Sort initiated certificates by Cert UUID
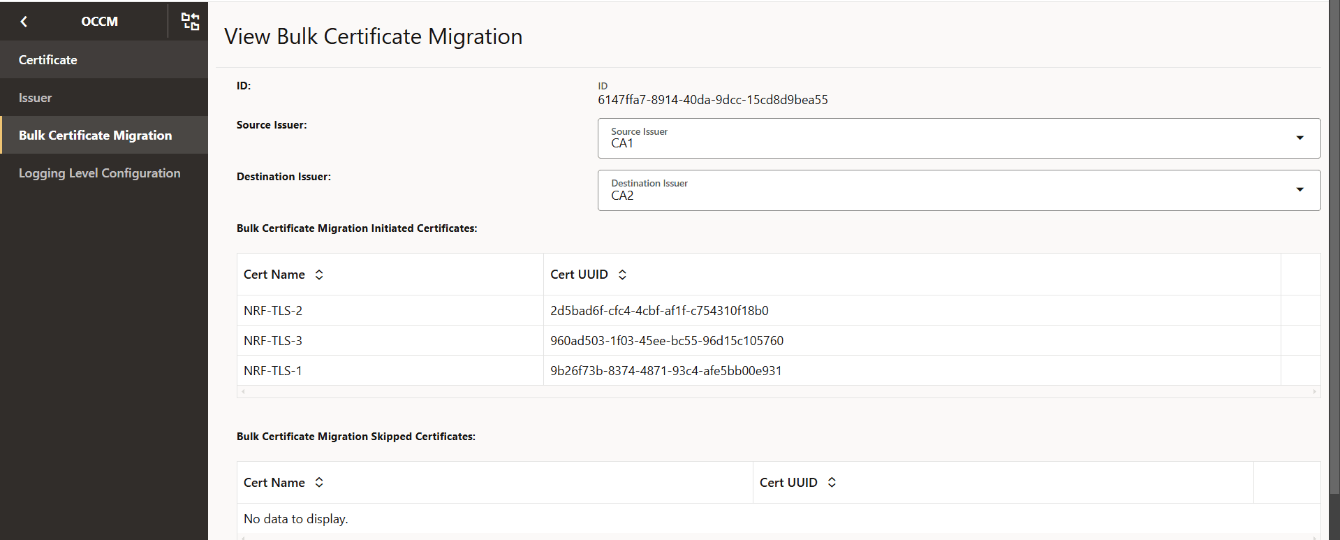 622,275
